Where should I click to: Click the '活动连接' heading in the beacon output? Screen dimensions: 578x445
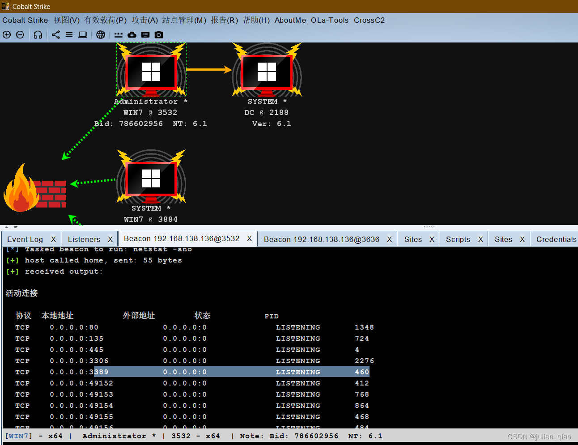[21, 293]
